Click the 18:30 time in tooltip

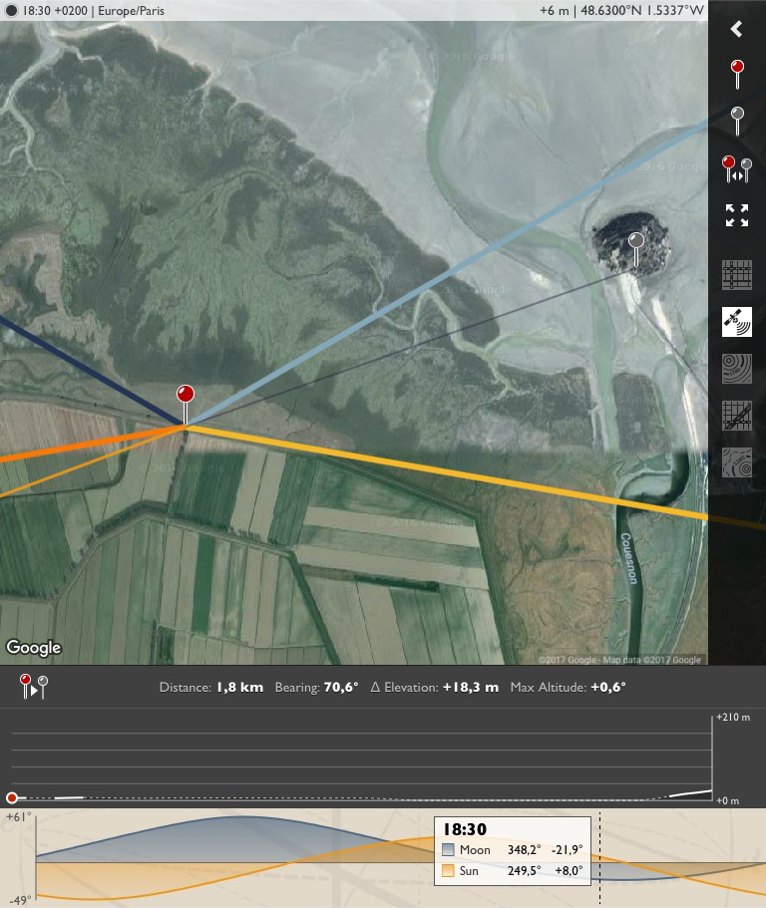(x=465, y=829)
